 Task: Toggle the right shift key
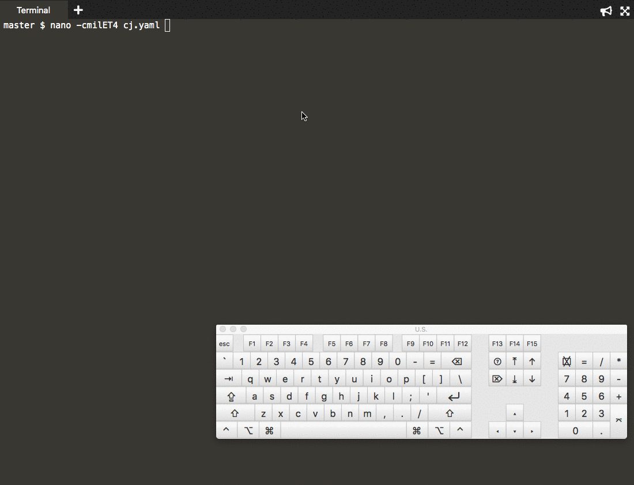(x=450, y=414)
